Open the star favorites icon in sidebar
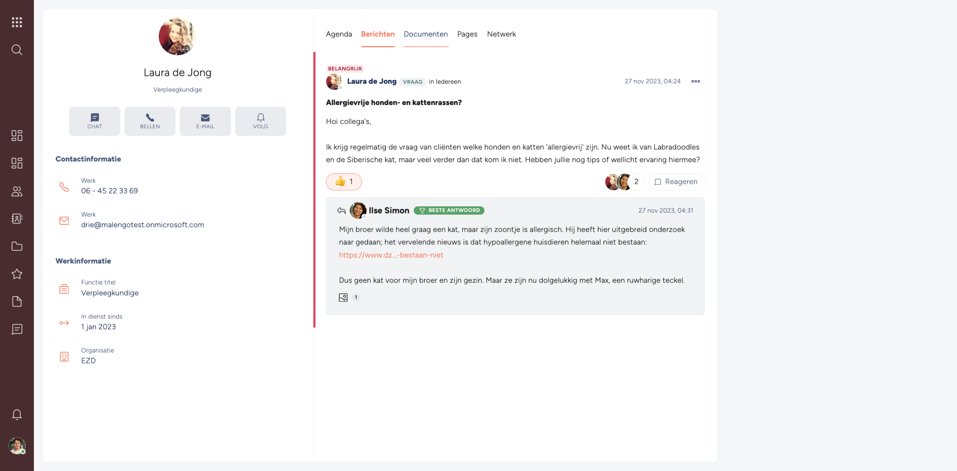 (x=17, y=274)
